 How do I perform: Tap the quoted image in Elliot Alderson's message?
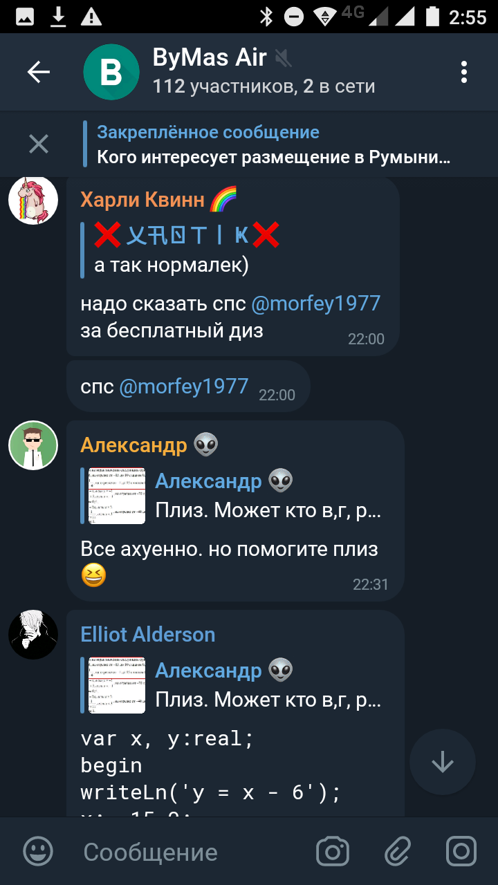[x=117, y=684]
